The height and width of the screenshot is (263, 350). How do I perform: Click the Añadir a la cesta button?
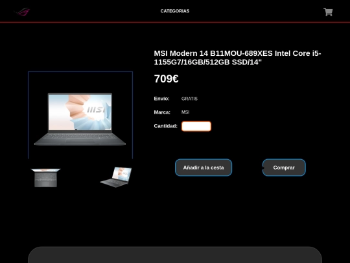click(x=204, y=168)
